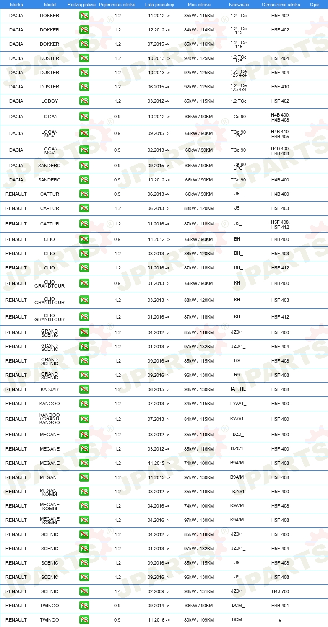Click the production date '11.2016 ->'
The image size is (328, 627).
coord(159,620)
